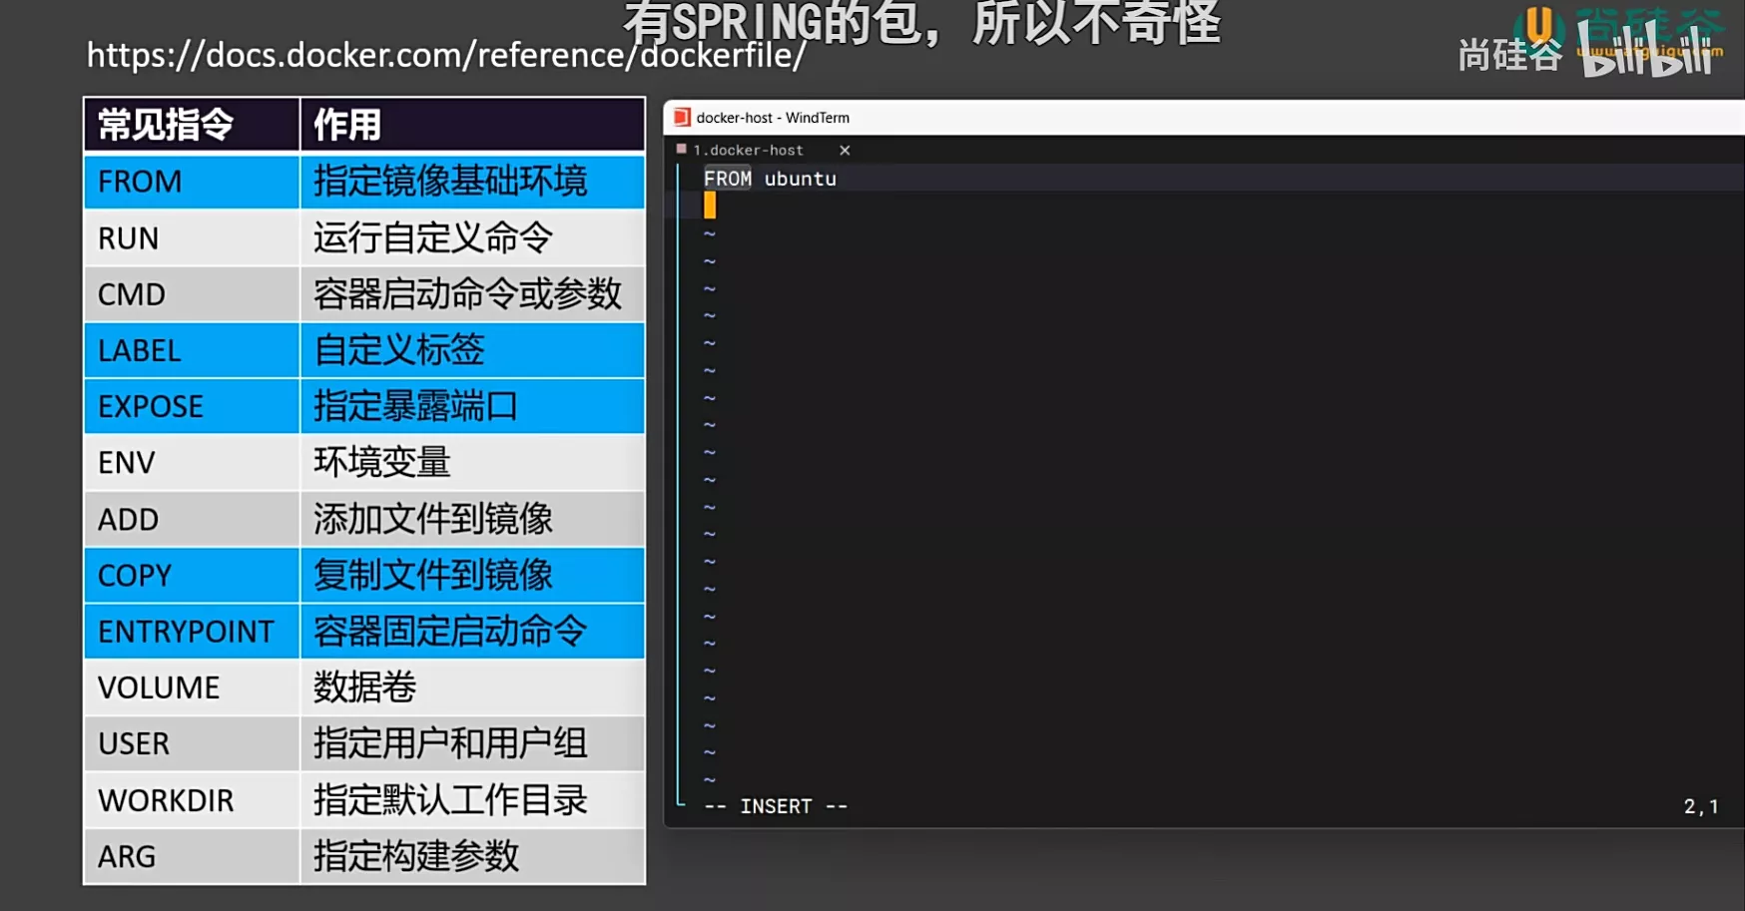Viewport: 1745px width, 911px height.
Task: Click the word ubuntu in the terminal
Action: pos(800,179)
